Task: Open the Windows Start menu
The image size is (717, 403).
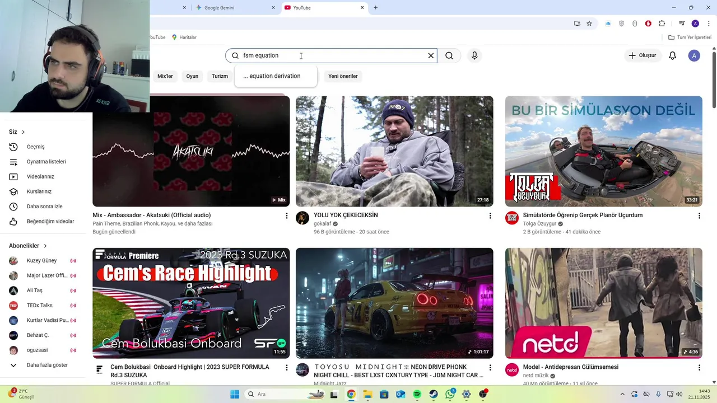Action: pyautogui.click(x=235, y=394)
